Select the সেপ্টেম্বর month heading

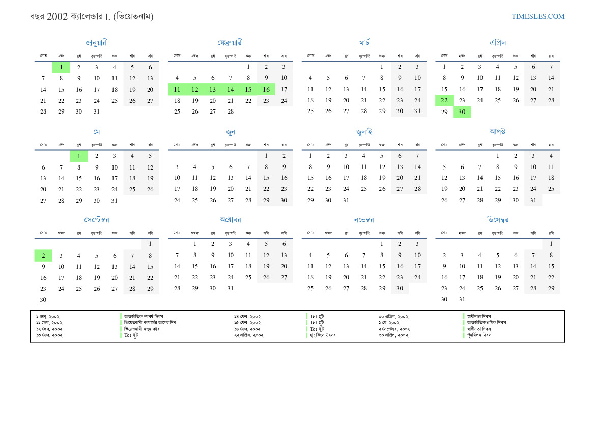97,220
